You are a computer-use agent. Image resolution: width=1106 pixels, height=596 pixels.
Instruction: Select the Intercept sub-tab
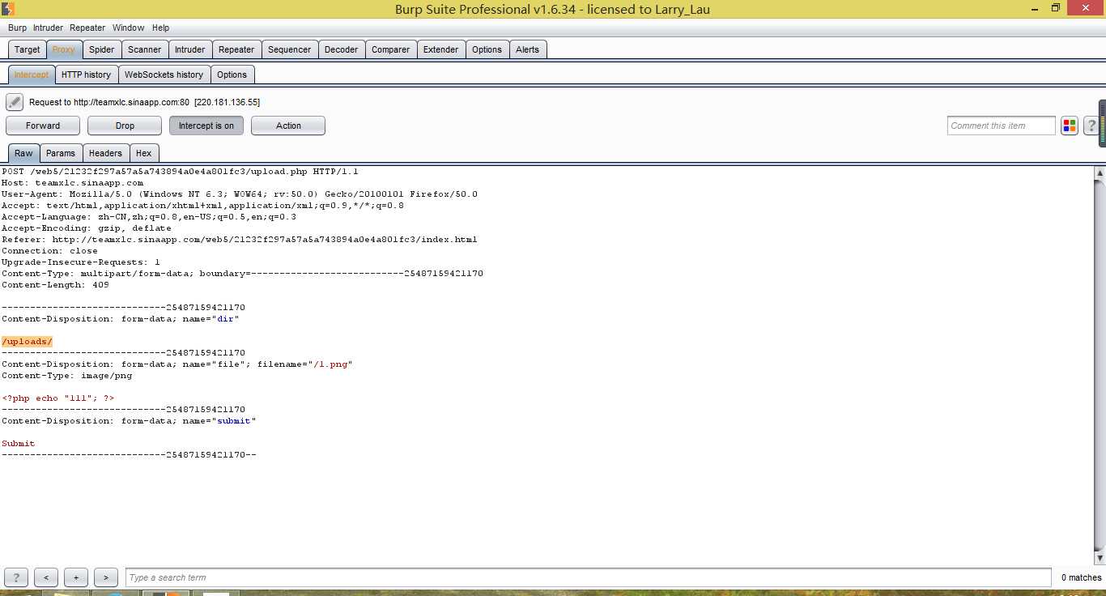[x=32, y=74]
